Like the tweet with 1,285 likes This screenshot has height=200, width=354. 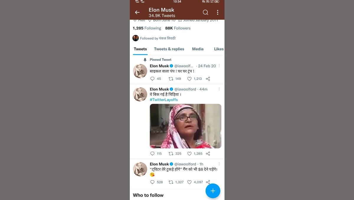point(190,153)
